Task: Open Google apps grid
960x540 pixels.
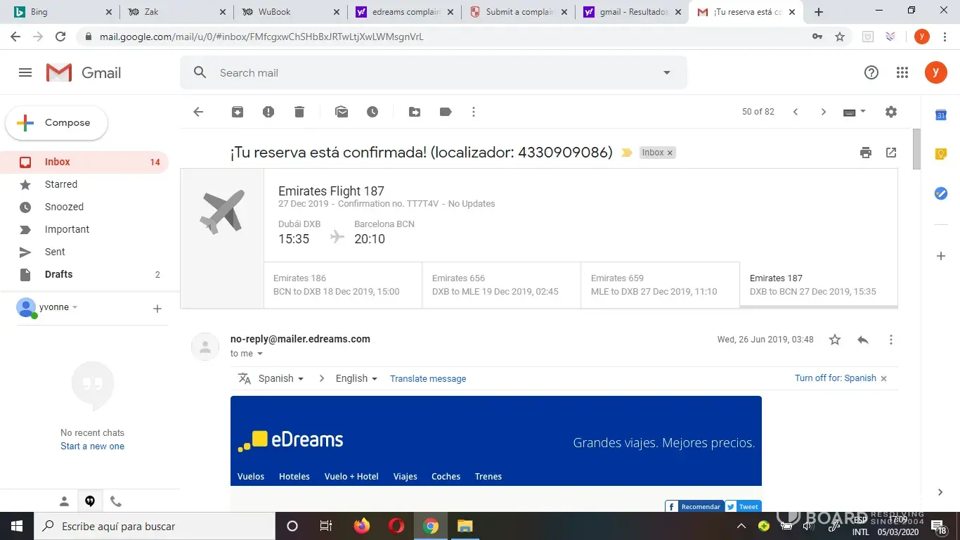Action: pos(902,72)
